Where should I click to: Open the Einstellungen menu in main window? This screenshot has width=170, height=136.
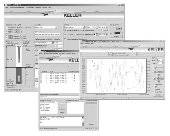30,7
